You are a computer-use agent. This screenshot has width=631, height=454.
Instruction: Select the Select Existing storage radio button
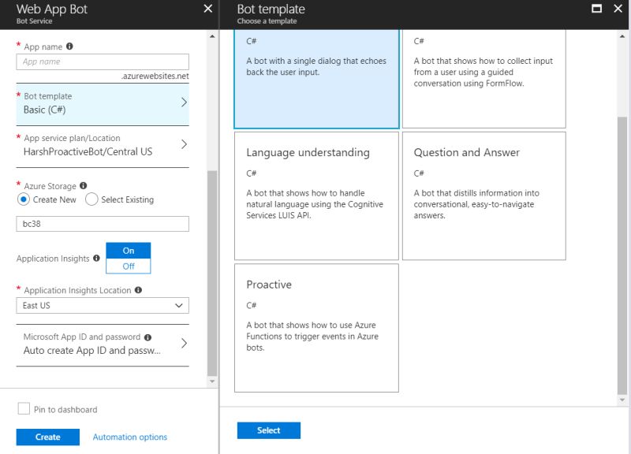click(x=91, y=199)
